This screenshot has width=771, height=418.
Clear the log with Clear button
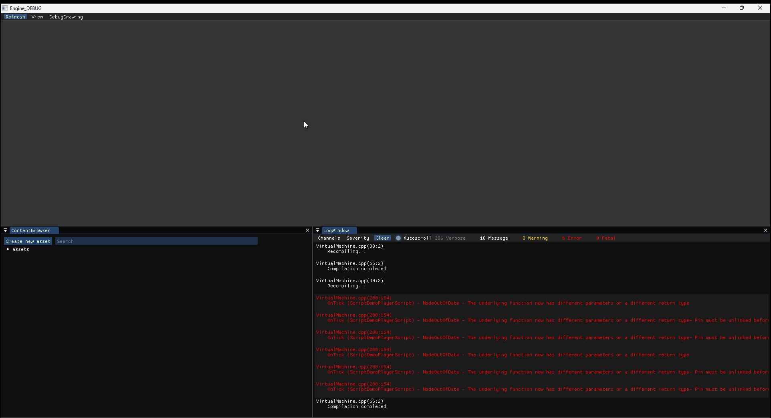click(x=382, y=238)
